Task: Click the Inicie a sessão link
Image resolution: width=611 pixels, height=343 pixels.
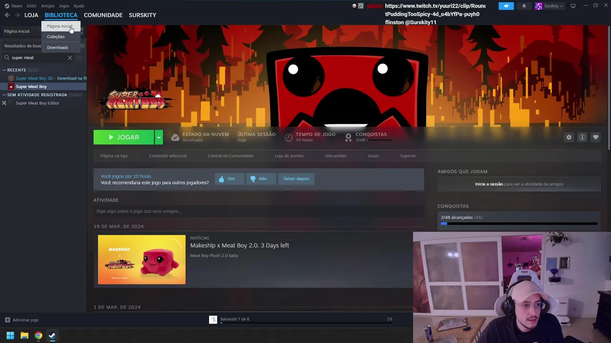Action: [489, 184]
